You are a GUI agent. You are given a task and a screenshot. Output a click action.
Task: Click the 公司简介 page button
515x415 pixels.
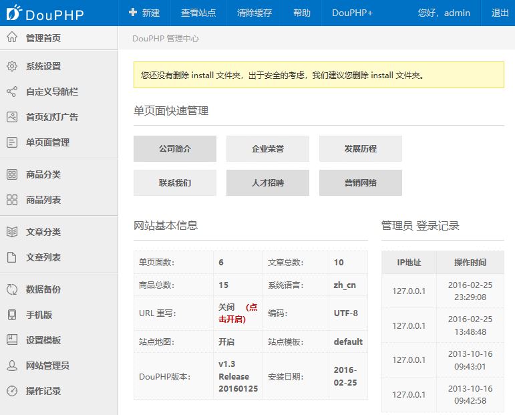175,148
